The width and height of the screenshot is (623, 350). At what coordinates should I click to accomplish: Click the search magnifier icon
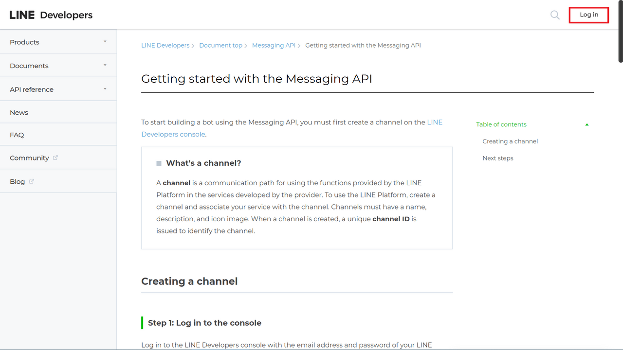555,15
